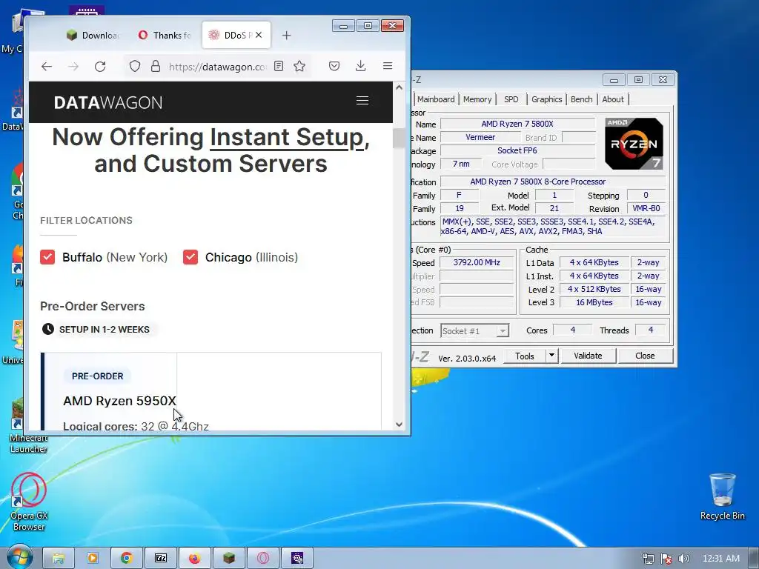The image size is (759, 569).
Task: Open Google Chrome from taskbar
Action: pyautogui.click(x=126, y=558)
